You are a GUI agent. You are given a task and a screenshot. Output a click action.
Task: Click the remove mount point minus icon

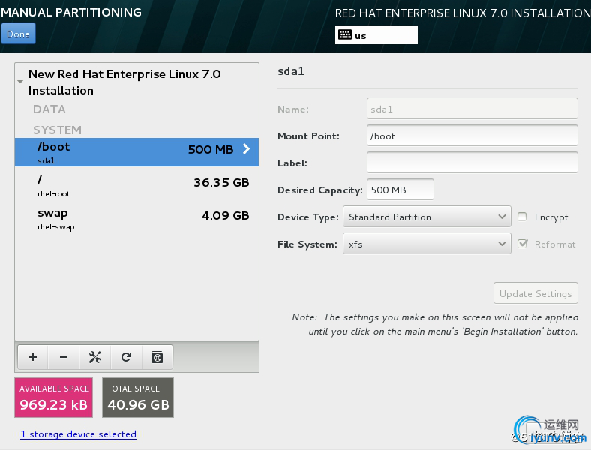(x=64, y=357)
